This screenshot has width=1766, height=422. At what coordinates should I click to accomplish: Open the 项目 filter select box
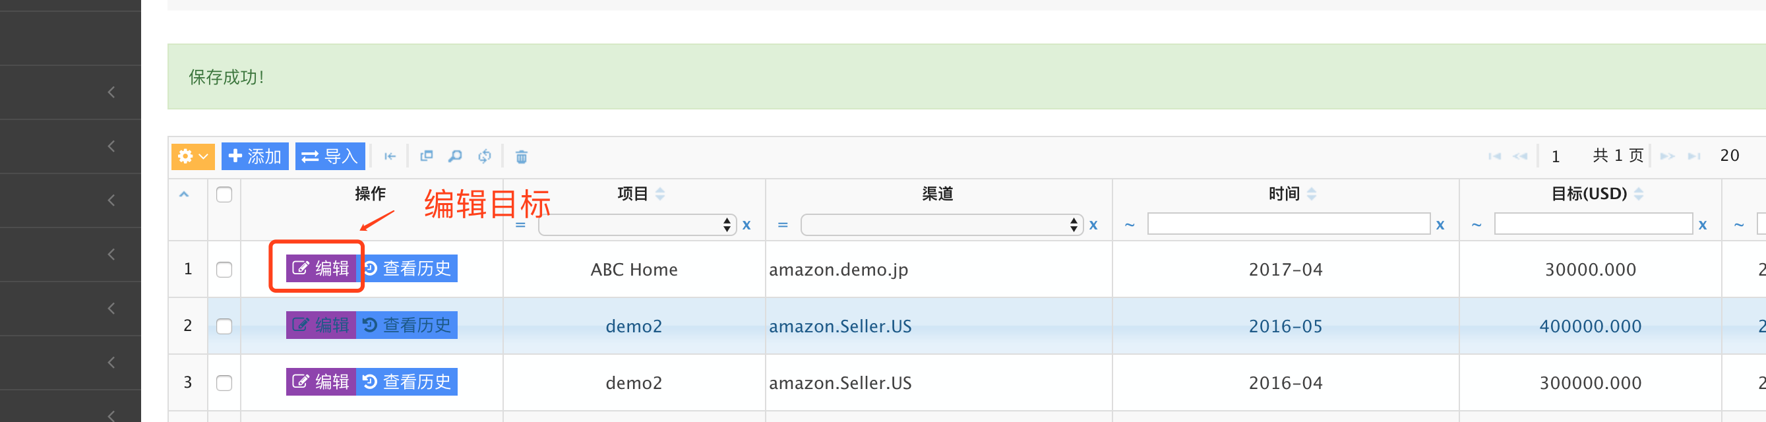click(638, 225)
